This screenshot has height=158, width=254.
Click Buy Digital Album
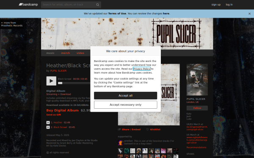tap(62, 110)
